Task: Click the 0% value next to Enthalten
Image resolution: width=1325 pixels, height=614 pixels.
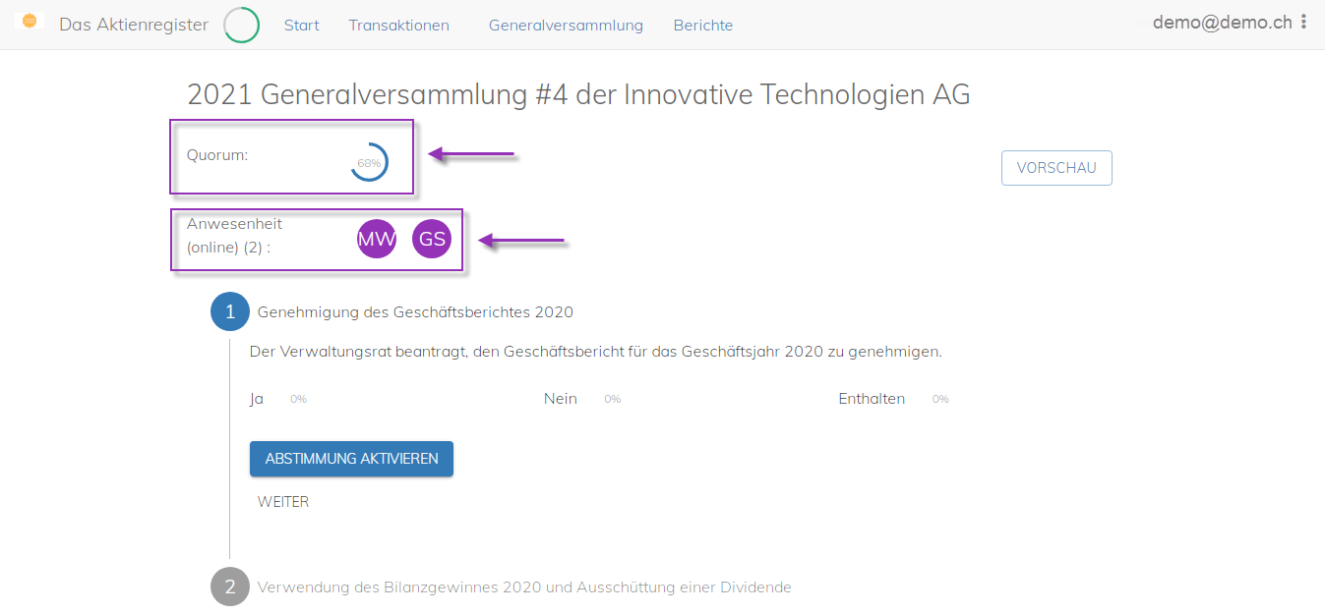Action: tap(940, 399)
